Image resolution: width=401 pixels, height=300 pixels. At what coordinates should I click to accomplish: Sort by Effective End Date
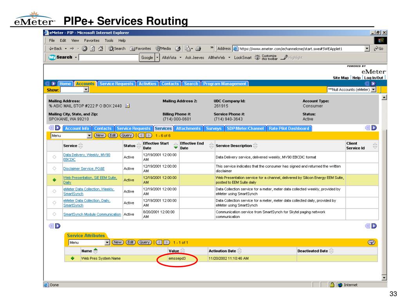tap(211, 146)
